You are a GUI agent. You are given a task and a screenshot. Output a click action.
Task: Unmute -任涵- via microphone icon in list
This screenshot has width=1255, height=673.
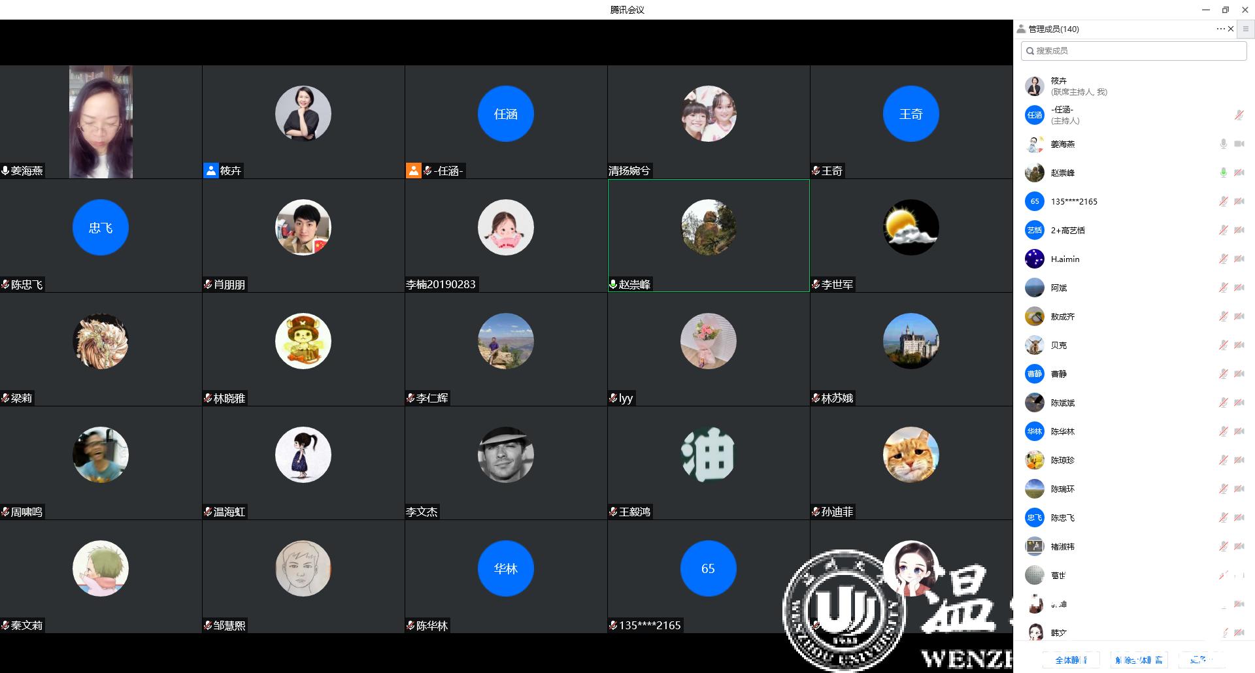(x=1239, y=115)
